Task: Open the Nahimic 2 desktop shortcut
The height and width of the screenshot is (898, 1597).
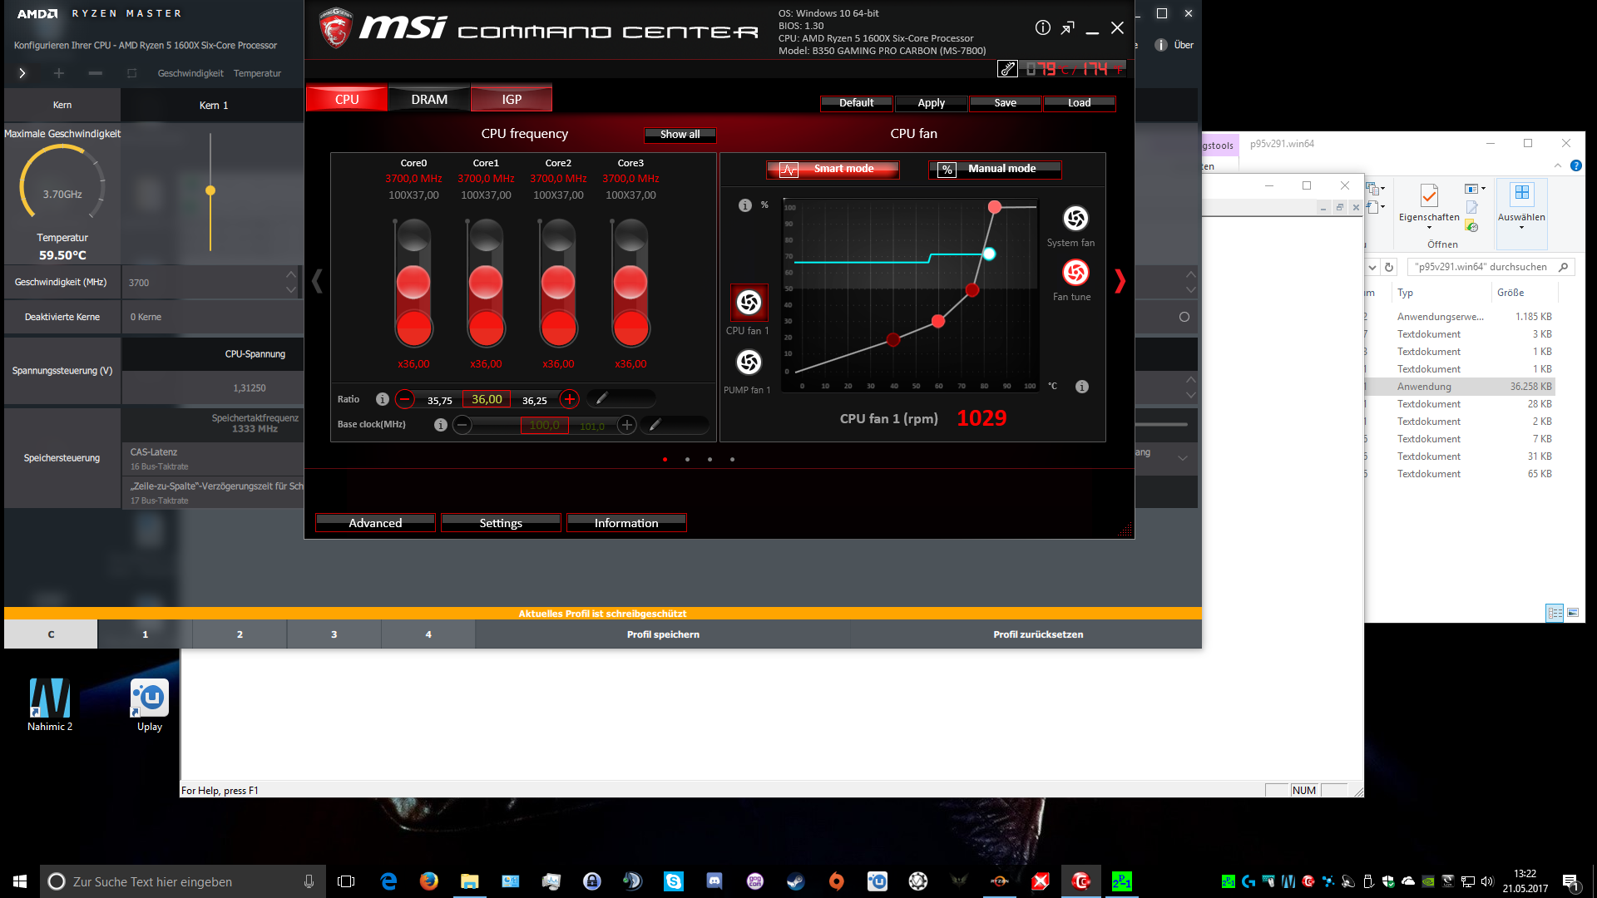Action: coord(50,705)
